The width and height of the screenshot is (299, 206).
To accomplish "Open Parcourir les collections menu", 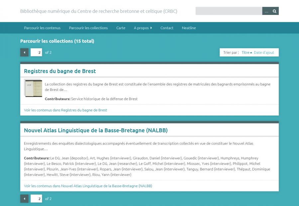I will click(88, 28).
